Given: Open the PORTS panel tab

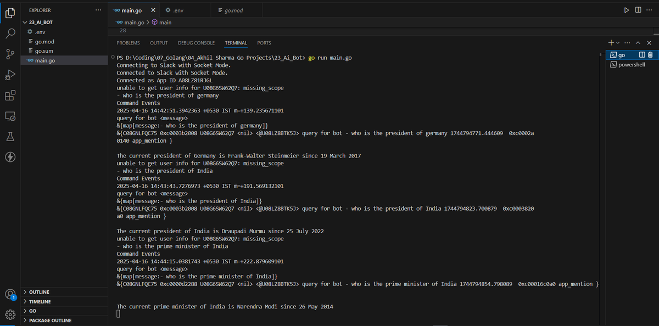Looking at the screenshot, I should [264, 43].
